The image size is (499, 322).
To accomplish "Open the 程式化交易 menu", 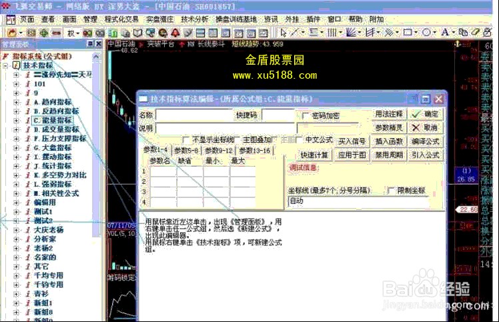I will pyautogui.click(x=121, y=19).
